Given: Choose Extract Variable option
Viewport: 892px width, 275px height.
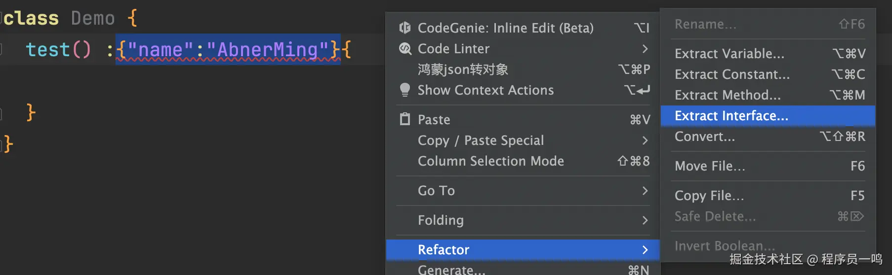Looking at the screenshot, I should pyautogui.click(x=729, y=53).
